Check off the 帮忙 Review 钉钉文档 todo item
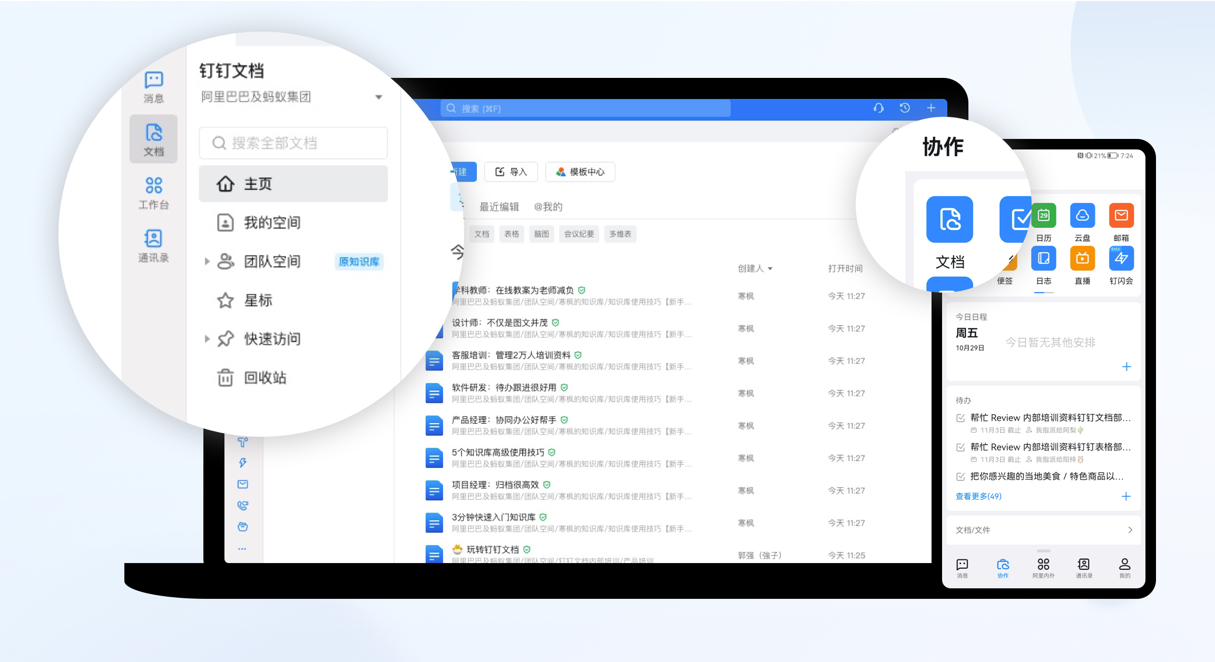 tap(960, 417)
